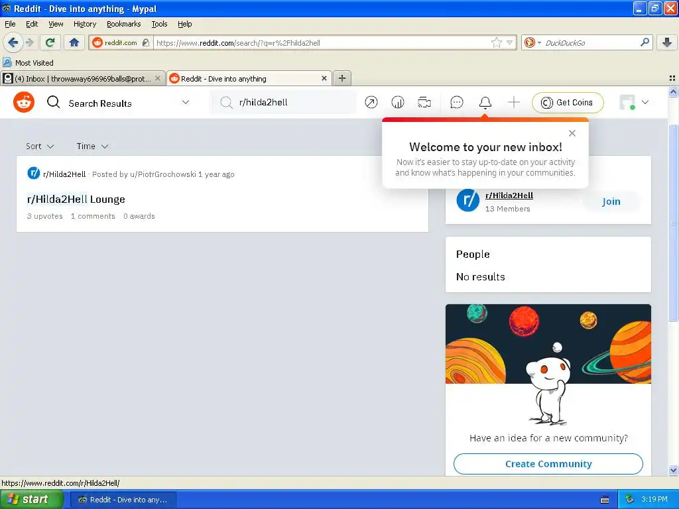Close the Reddit - Dive into anything tab
679x509 pixels.
pyautogui.click(x=324, y=78)
